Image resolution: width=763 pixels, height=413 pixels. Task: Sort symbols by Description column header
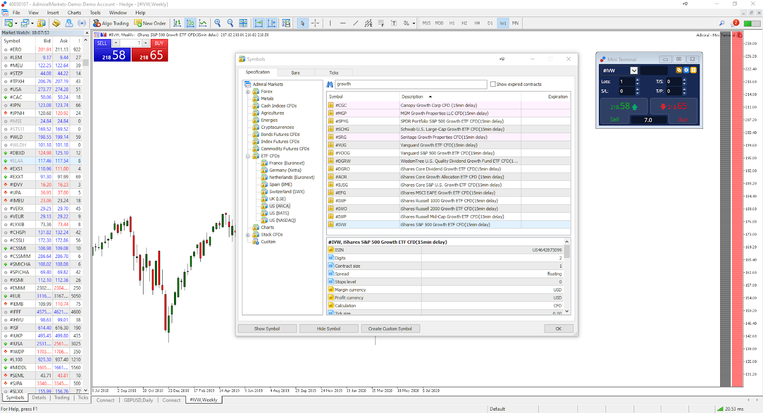(x=460, y=97)
